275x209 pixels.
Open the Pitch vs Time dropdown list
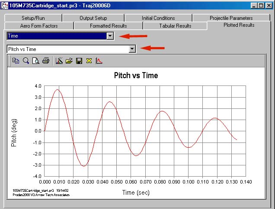click(x=132, y=49)
